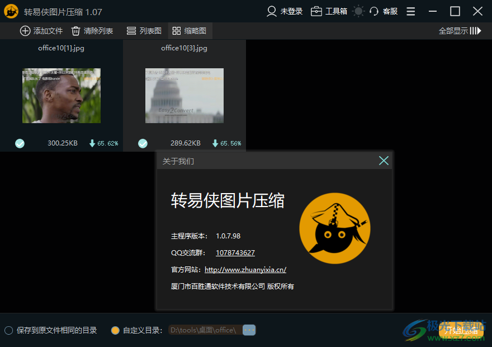The image size is (492, 347).
Task: Switch to 列表图 list view
Action: pos(144,31)
